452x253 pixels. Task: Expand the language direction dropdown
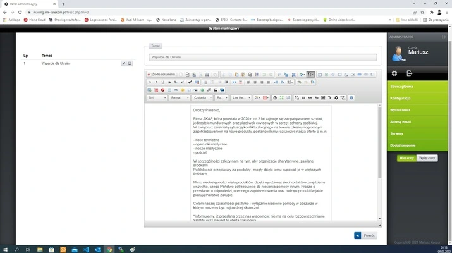[x=290, y=82]
